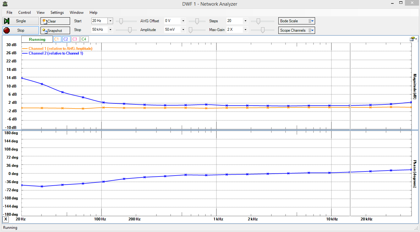Click the AWG Offset field showing 0 V
Image resolution: width=420 pixels, height=232 pixels.
pos(172,21)
